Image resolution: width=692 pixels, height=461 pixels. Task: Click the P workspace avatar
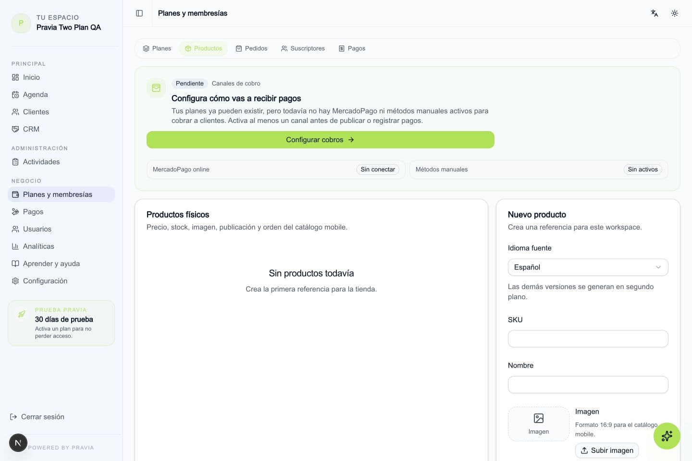tap(21, 23)
